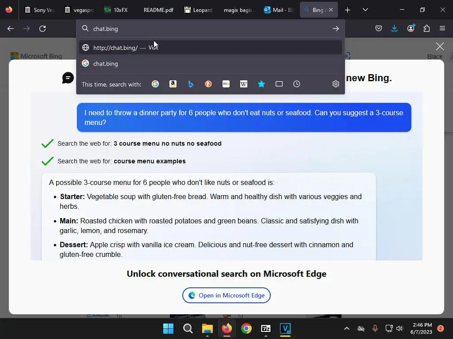Open the Firefox account icon
This screenshot has height=339, width=453.
tap(411, 28)
